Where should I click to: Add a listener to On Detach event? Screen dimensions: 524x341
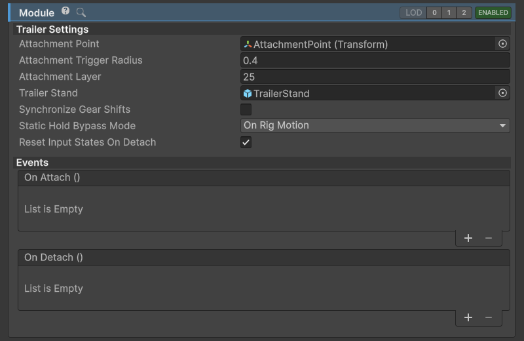coord(468,317)
